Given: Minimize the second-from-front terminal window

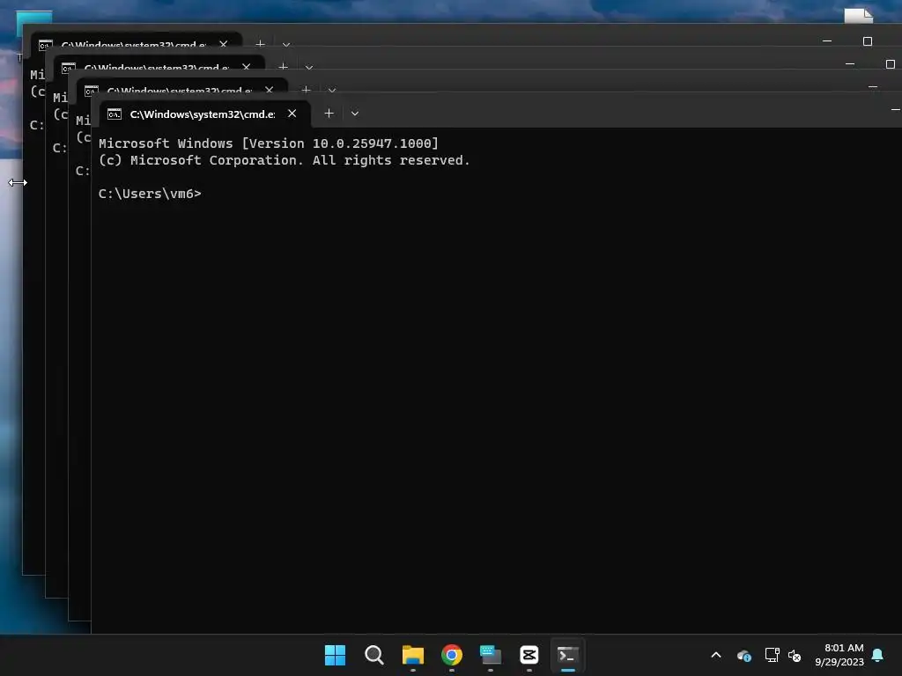Looking at the screenshot, I should (x=873, y=87).
